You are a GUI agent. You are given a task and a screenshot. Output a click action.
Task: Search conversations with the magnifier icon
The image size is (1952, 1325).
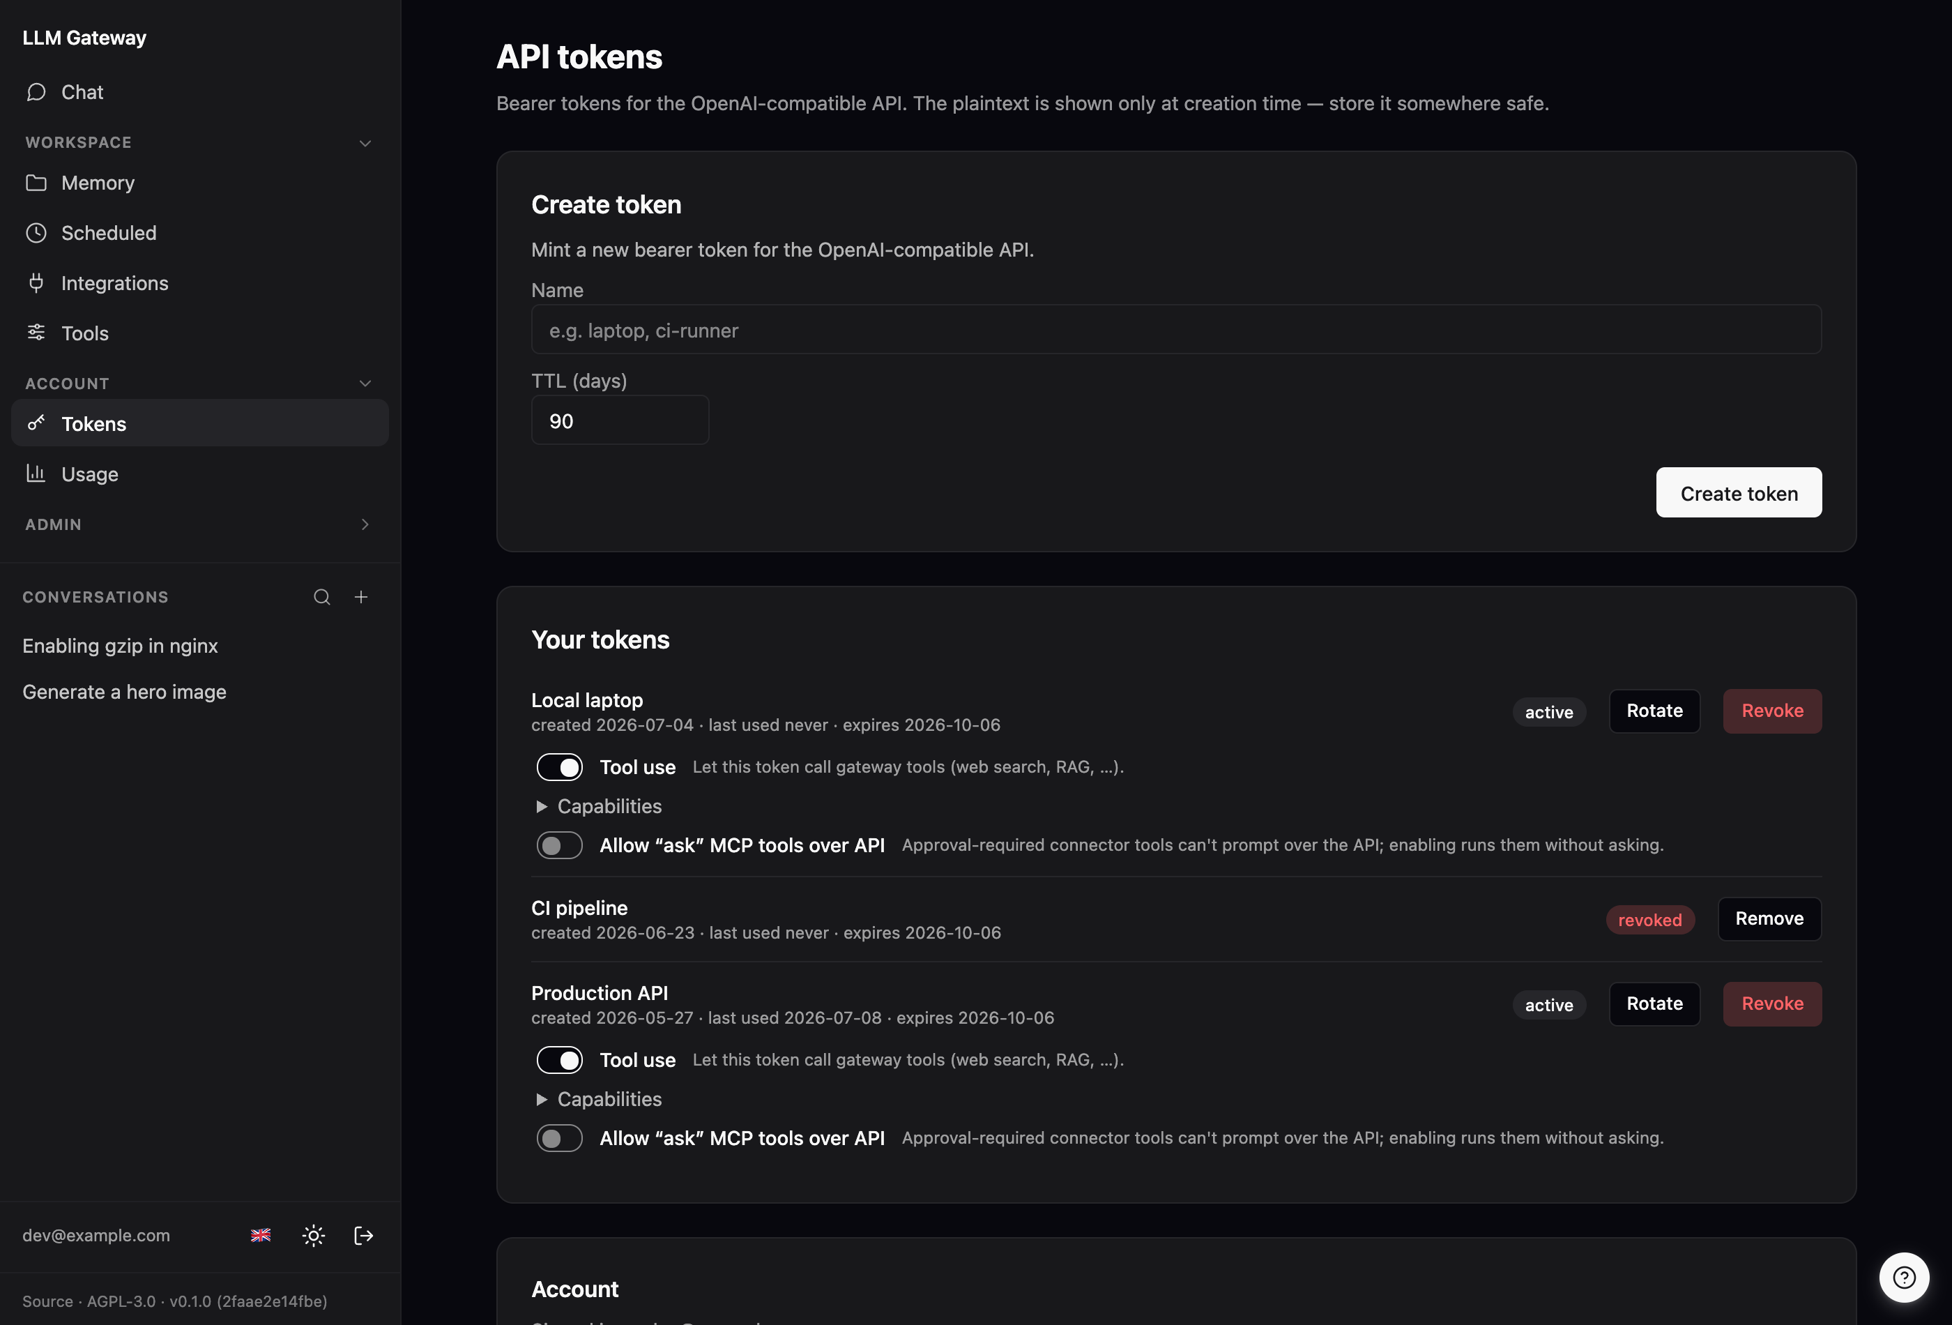click(x=321, y=596)
